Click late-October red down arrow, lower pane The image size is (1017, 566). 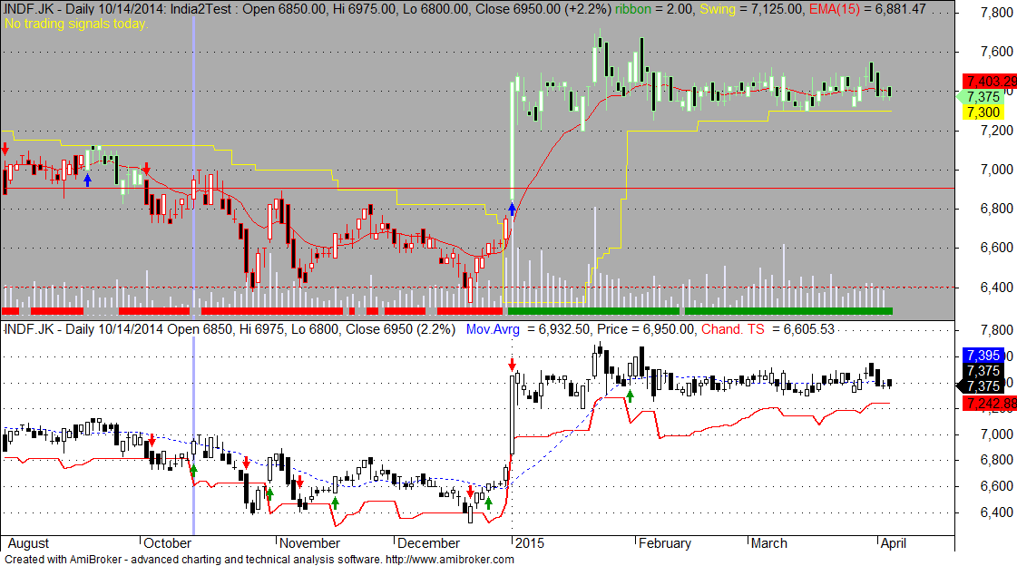[x=247, y=463]
